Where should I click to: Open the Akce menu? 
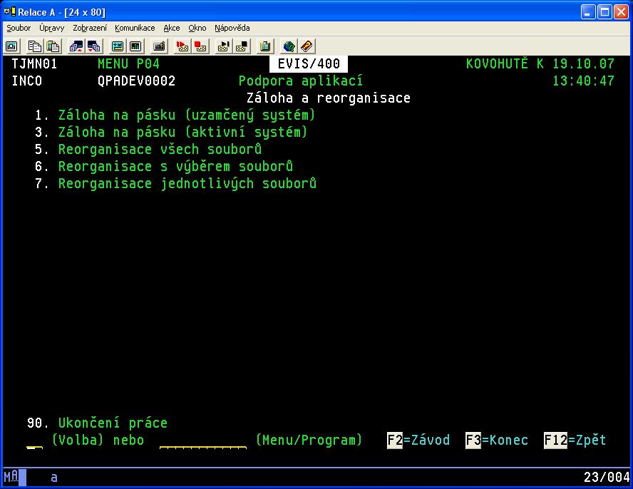172,28
